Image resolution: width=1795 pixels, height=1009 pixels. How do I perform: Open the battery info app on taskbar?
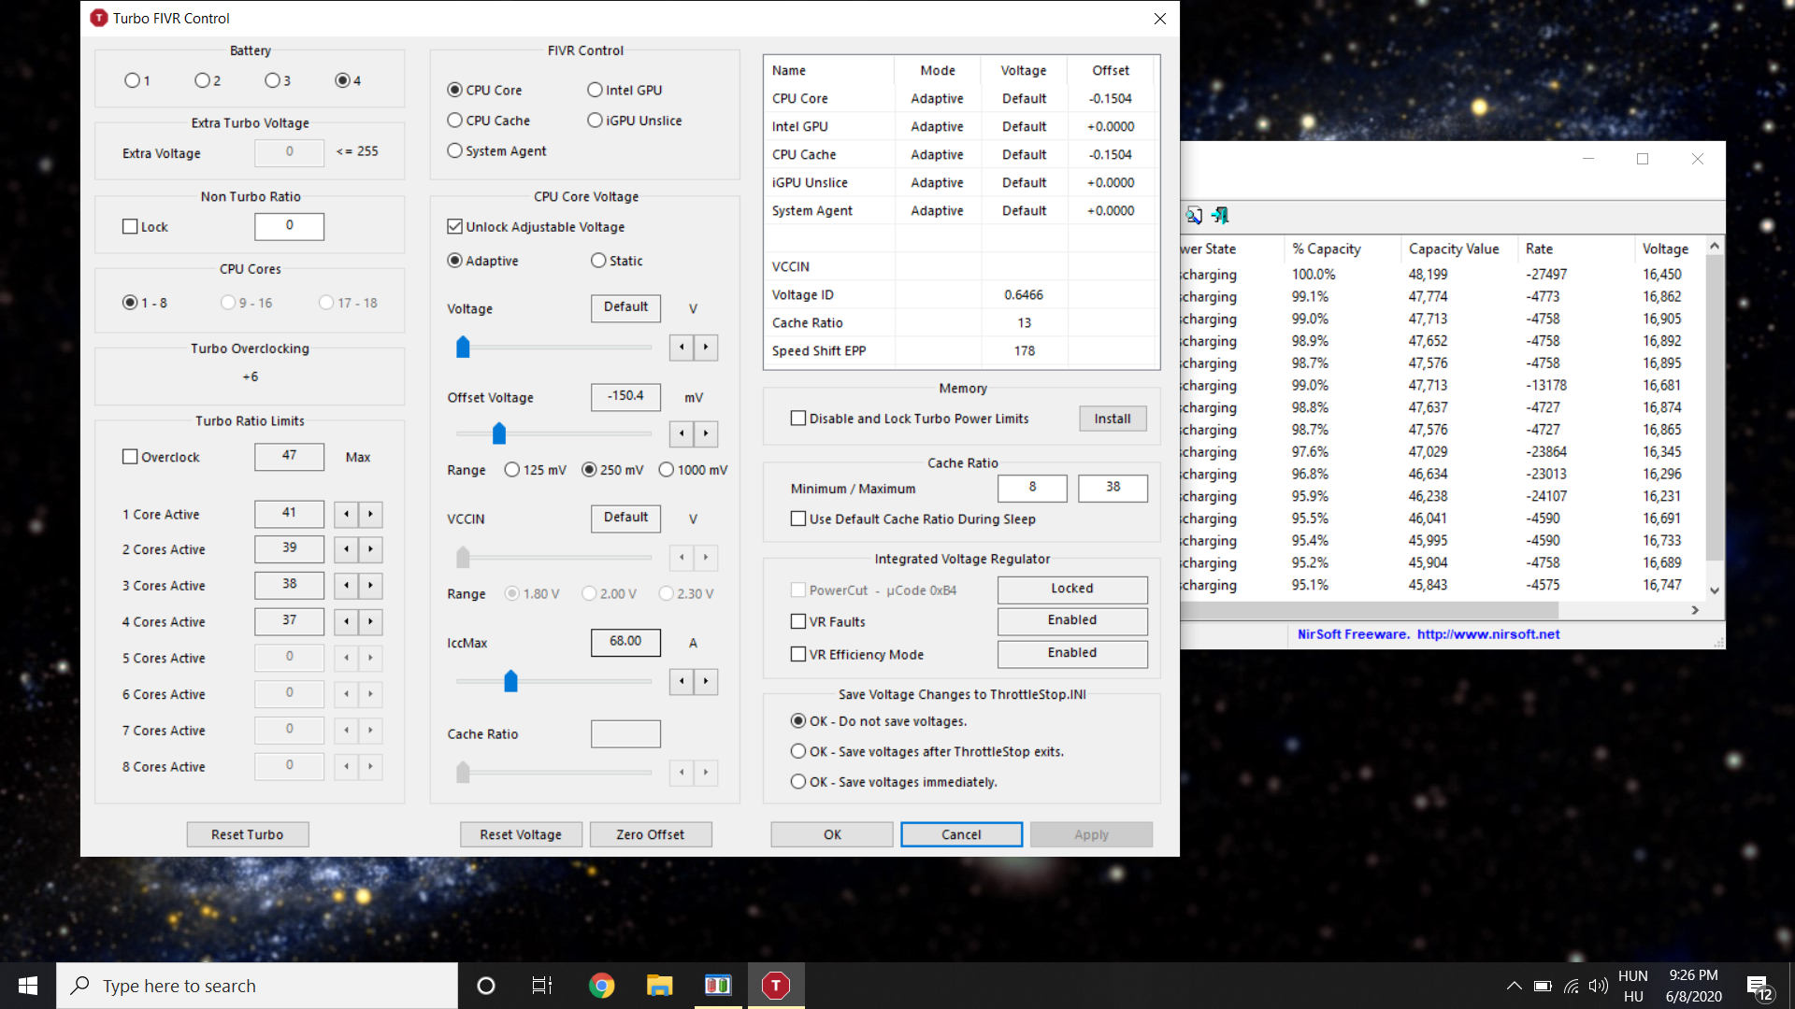pyautogui.click(x=718, y=986)
